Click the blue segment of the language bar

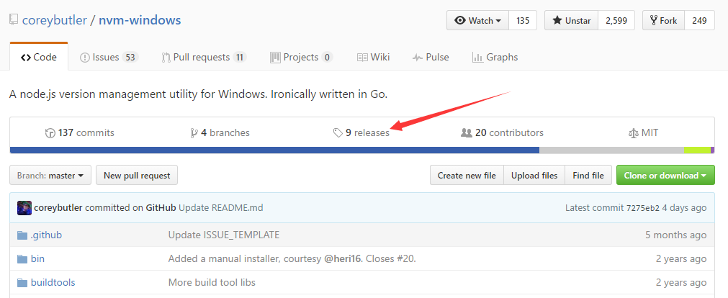click(x=274, y=150)
